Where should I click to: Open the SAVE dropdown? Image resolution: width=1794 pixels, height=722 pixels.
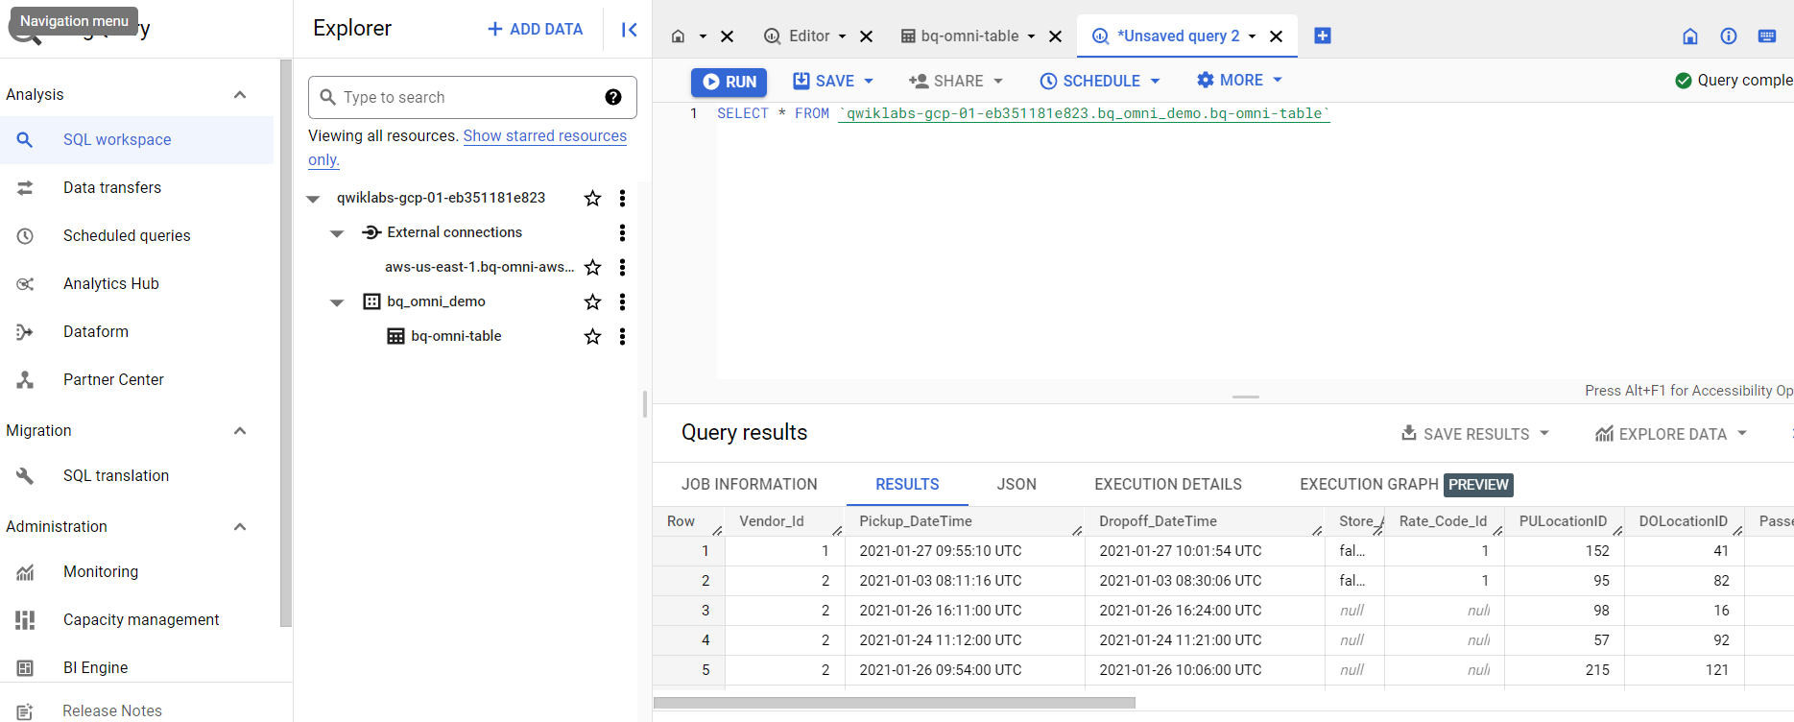833,82
